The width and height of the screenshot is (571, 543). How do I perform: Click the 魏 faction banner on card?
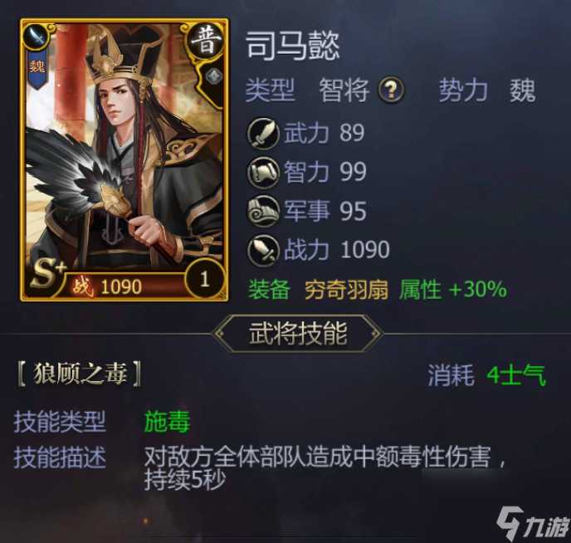coord(37,69)
